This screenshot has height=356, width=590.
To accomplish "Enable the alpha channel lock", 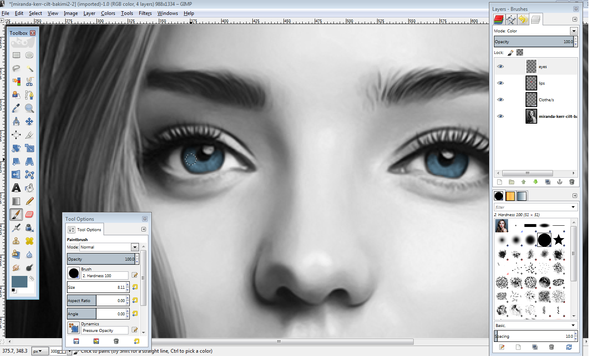I will click(x=519, y=52).
